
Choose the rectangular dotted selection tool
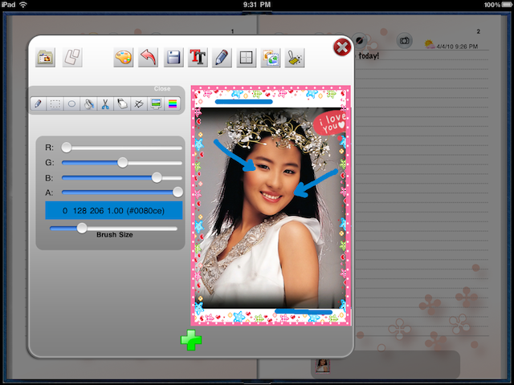click(55, 103)
